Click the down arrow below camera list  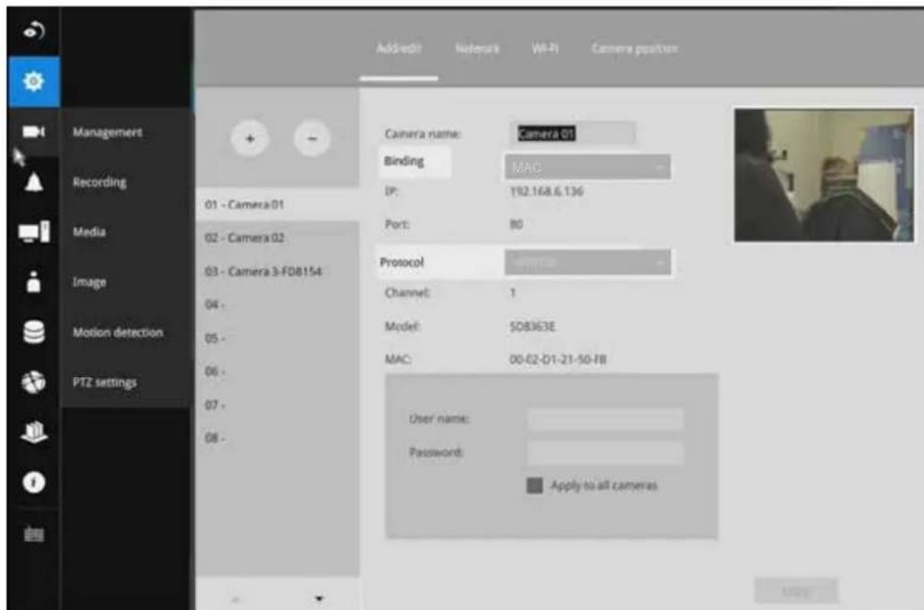click(x=319, y=598)
